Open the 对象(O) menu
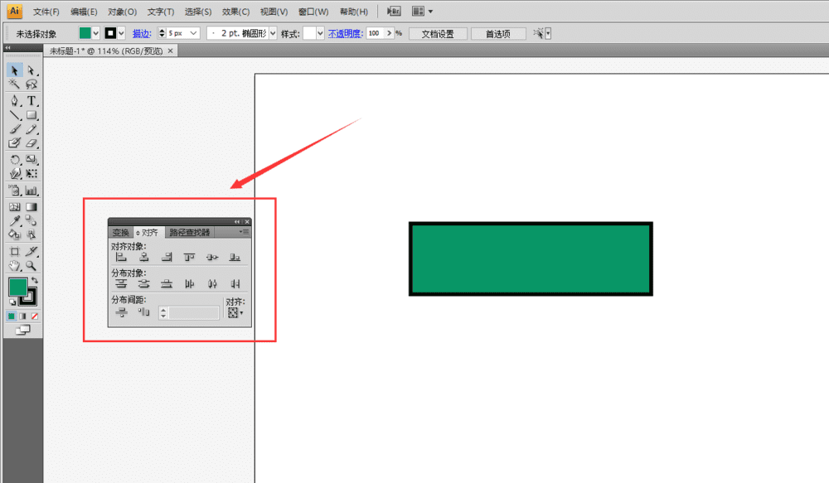829x483 pixels. click(122, 12)
